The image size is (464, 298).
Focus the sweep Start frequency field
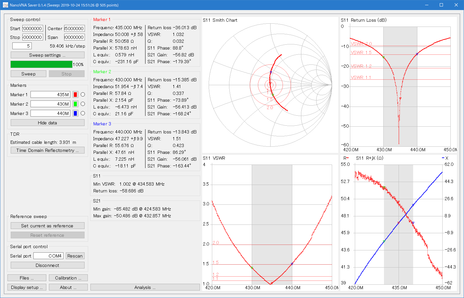[x=32, y=29]
